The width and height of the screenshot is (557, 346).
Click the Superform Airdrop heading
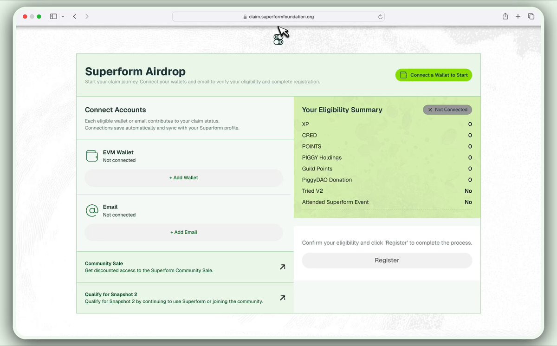point(135,72)
